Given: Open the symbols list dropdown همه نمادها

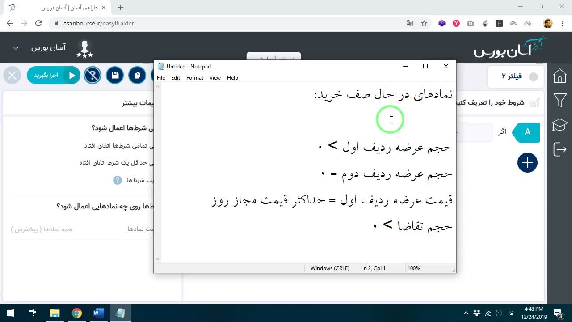Looking at the screenshot, I should tap(42, 229).
